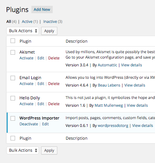155x163 pixels.
Task: Click the Version 3.0.4 text
Action: click(77, 65)
